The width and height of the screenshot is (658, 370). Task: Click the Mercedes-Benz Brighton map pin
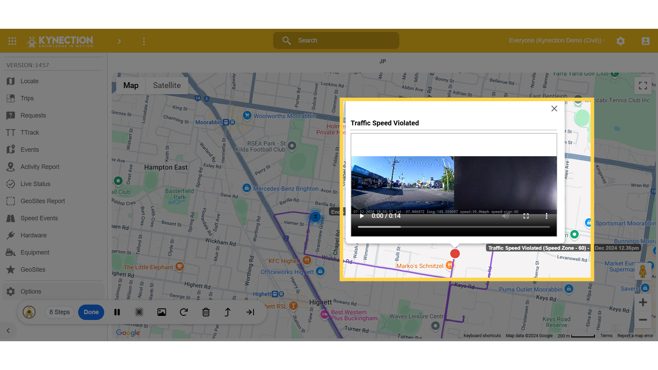coord(246,188)
